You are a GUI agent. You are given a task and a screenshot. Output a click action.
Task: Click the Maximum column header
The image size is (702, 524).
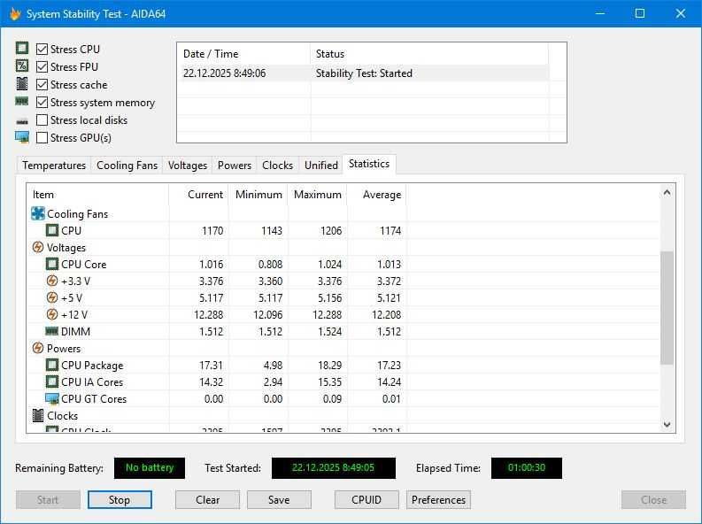tap(317, 195)
